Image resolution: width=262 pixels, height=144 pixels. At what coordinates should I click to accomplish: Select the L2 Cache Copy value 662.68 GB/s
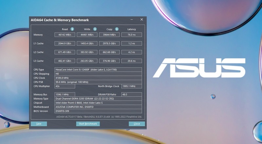109,52
